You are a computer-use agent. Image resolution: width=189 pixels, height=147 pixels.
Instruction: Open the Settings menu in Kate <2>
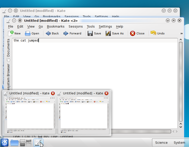105,26
